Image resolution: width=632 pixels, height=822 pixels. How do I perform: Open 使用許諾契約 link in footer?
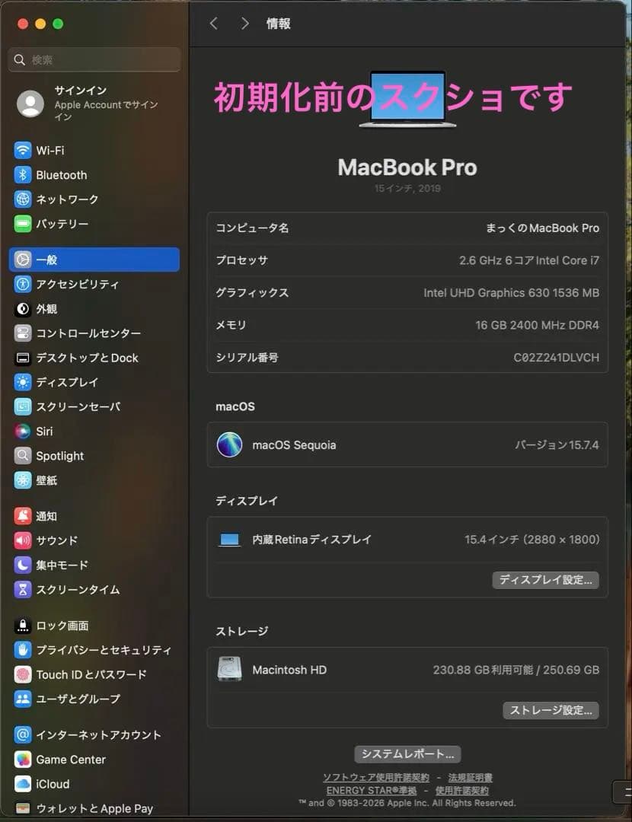(461, 790)
